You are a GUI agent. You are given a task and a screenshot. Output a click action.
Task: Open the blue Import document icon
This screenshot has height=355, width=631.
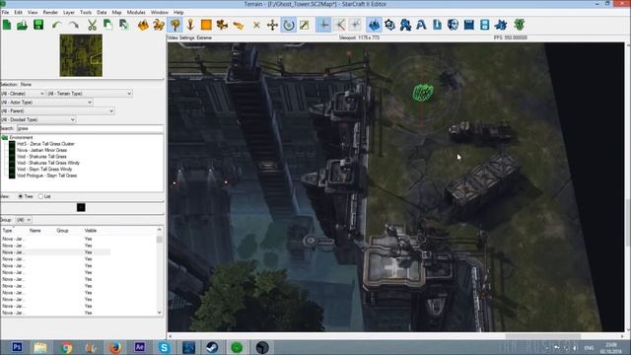click(437, 25)
